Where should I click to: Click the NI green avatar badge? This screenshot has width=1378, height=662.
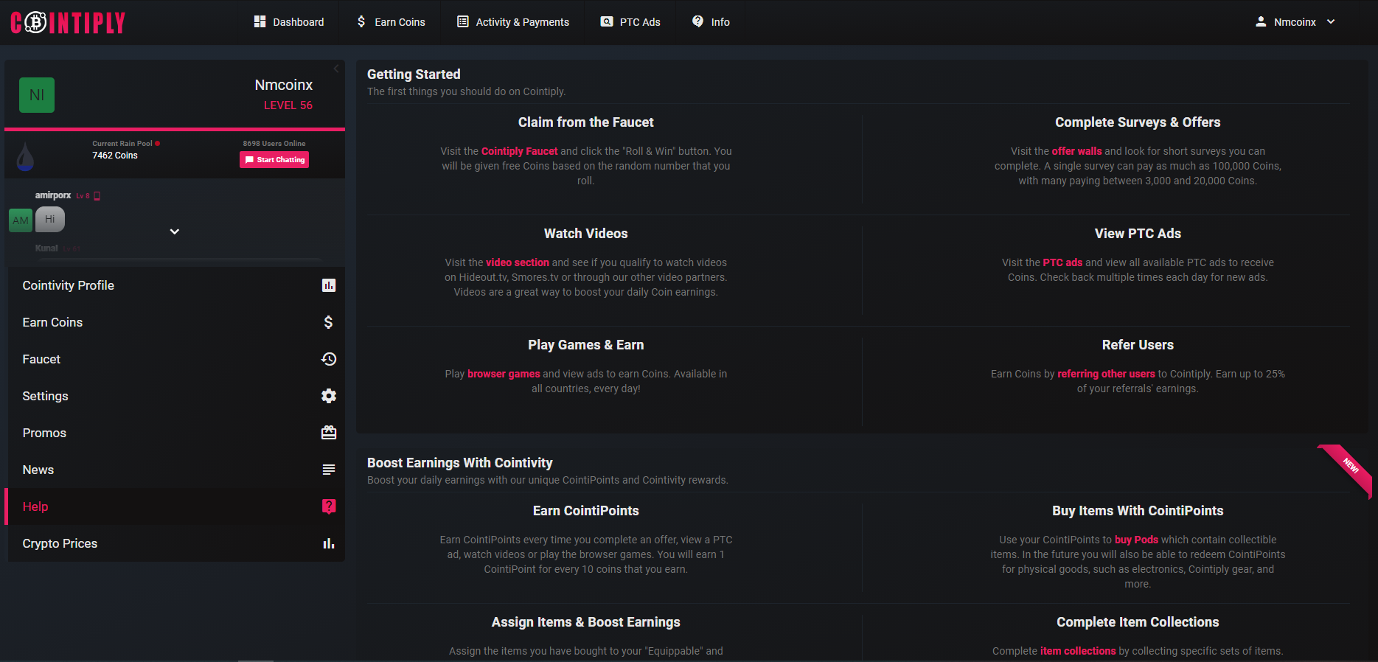pyautogui.click(x=37, y=95)
